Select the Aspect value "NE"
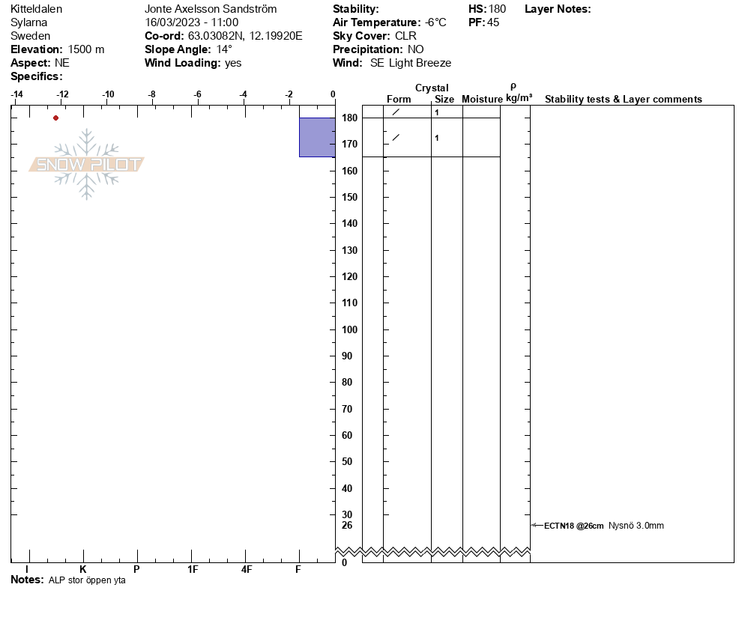The width and height of the screenshot is (745, 629). pyautogui.click(x=61, y=63)
